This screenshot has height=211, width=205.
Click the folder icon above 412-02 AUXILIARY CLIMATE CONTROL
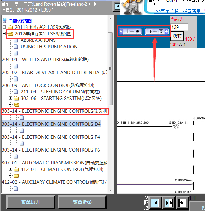pyautogui.click(x=16, y=176)
